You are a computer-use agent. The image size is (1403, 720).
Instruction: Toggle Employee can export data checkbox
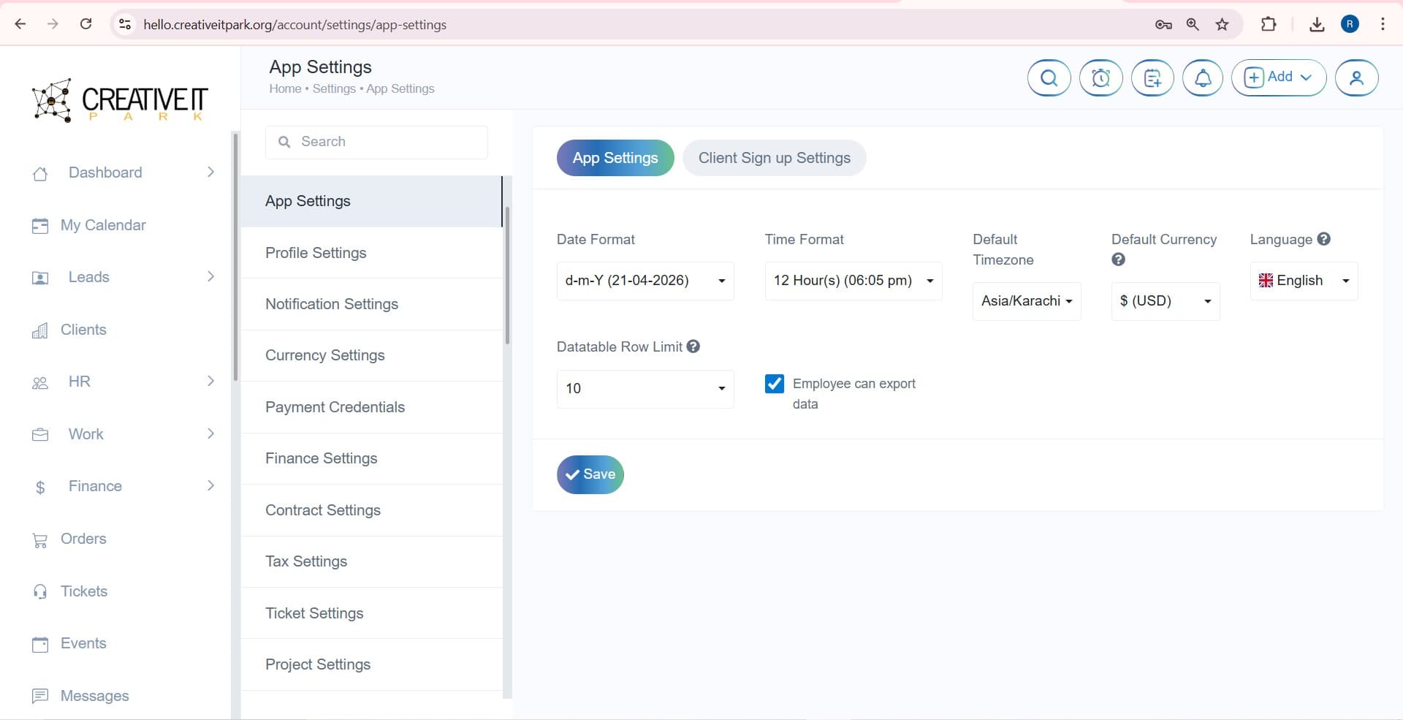pos(775,384)
